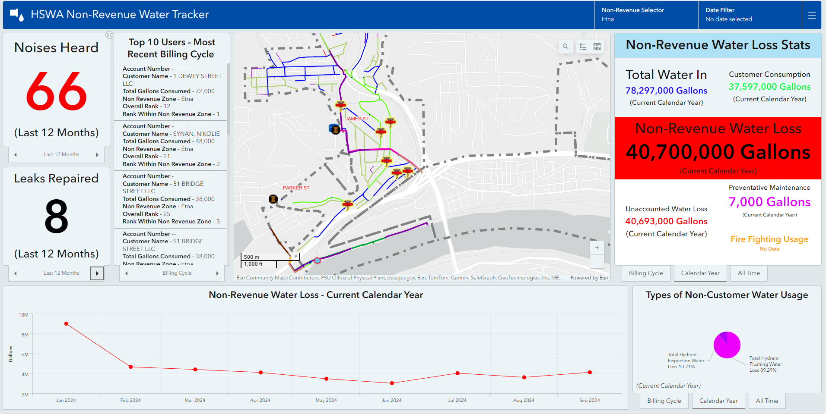826x414 pixels.
Task: Open the Non-Revenue Selector showing Etna
Action: point(633,15)
